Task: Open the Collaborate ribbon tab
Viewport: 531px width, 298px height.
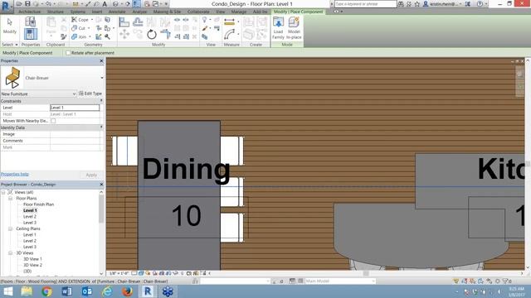Action: (198, 12)
